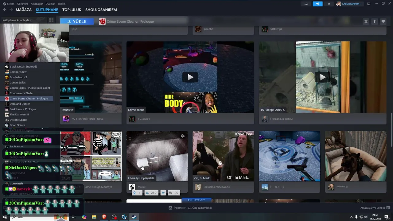Switch to Big Picture mode monitor icon

(369, 4)
